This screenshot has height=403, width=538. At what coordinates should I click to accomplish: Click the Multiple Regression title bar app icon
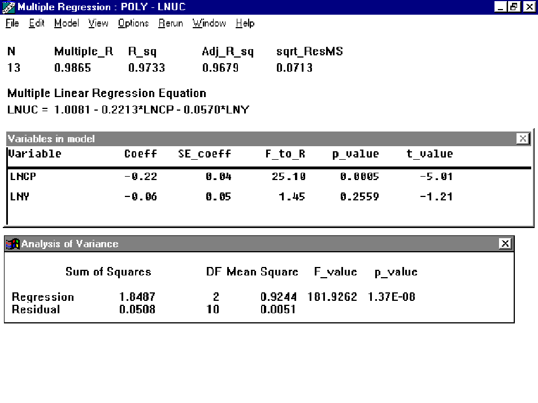(x=8, y=7)
